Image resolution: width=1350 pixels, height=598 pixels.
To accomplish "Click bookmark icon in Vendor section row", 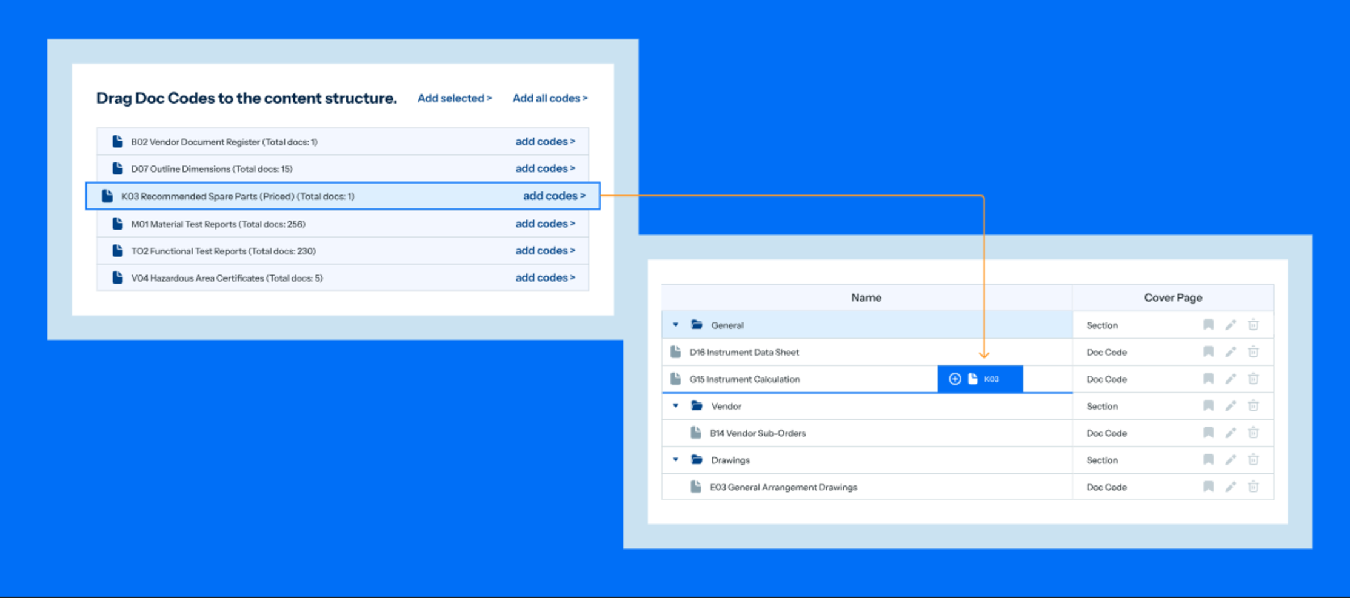I will [1208, 406].
